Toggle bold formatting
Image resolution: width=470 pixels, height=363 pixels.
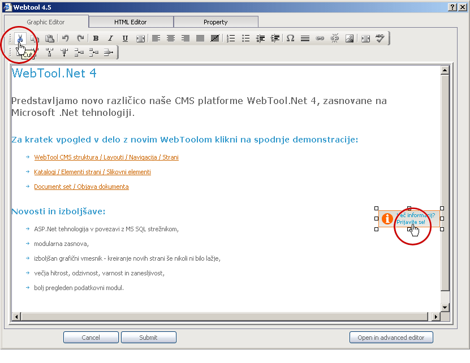coord(96,38)
